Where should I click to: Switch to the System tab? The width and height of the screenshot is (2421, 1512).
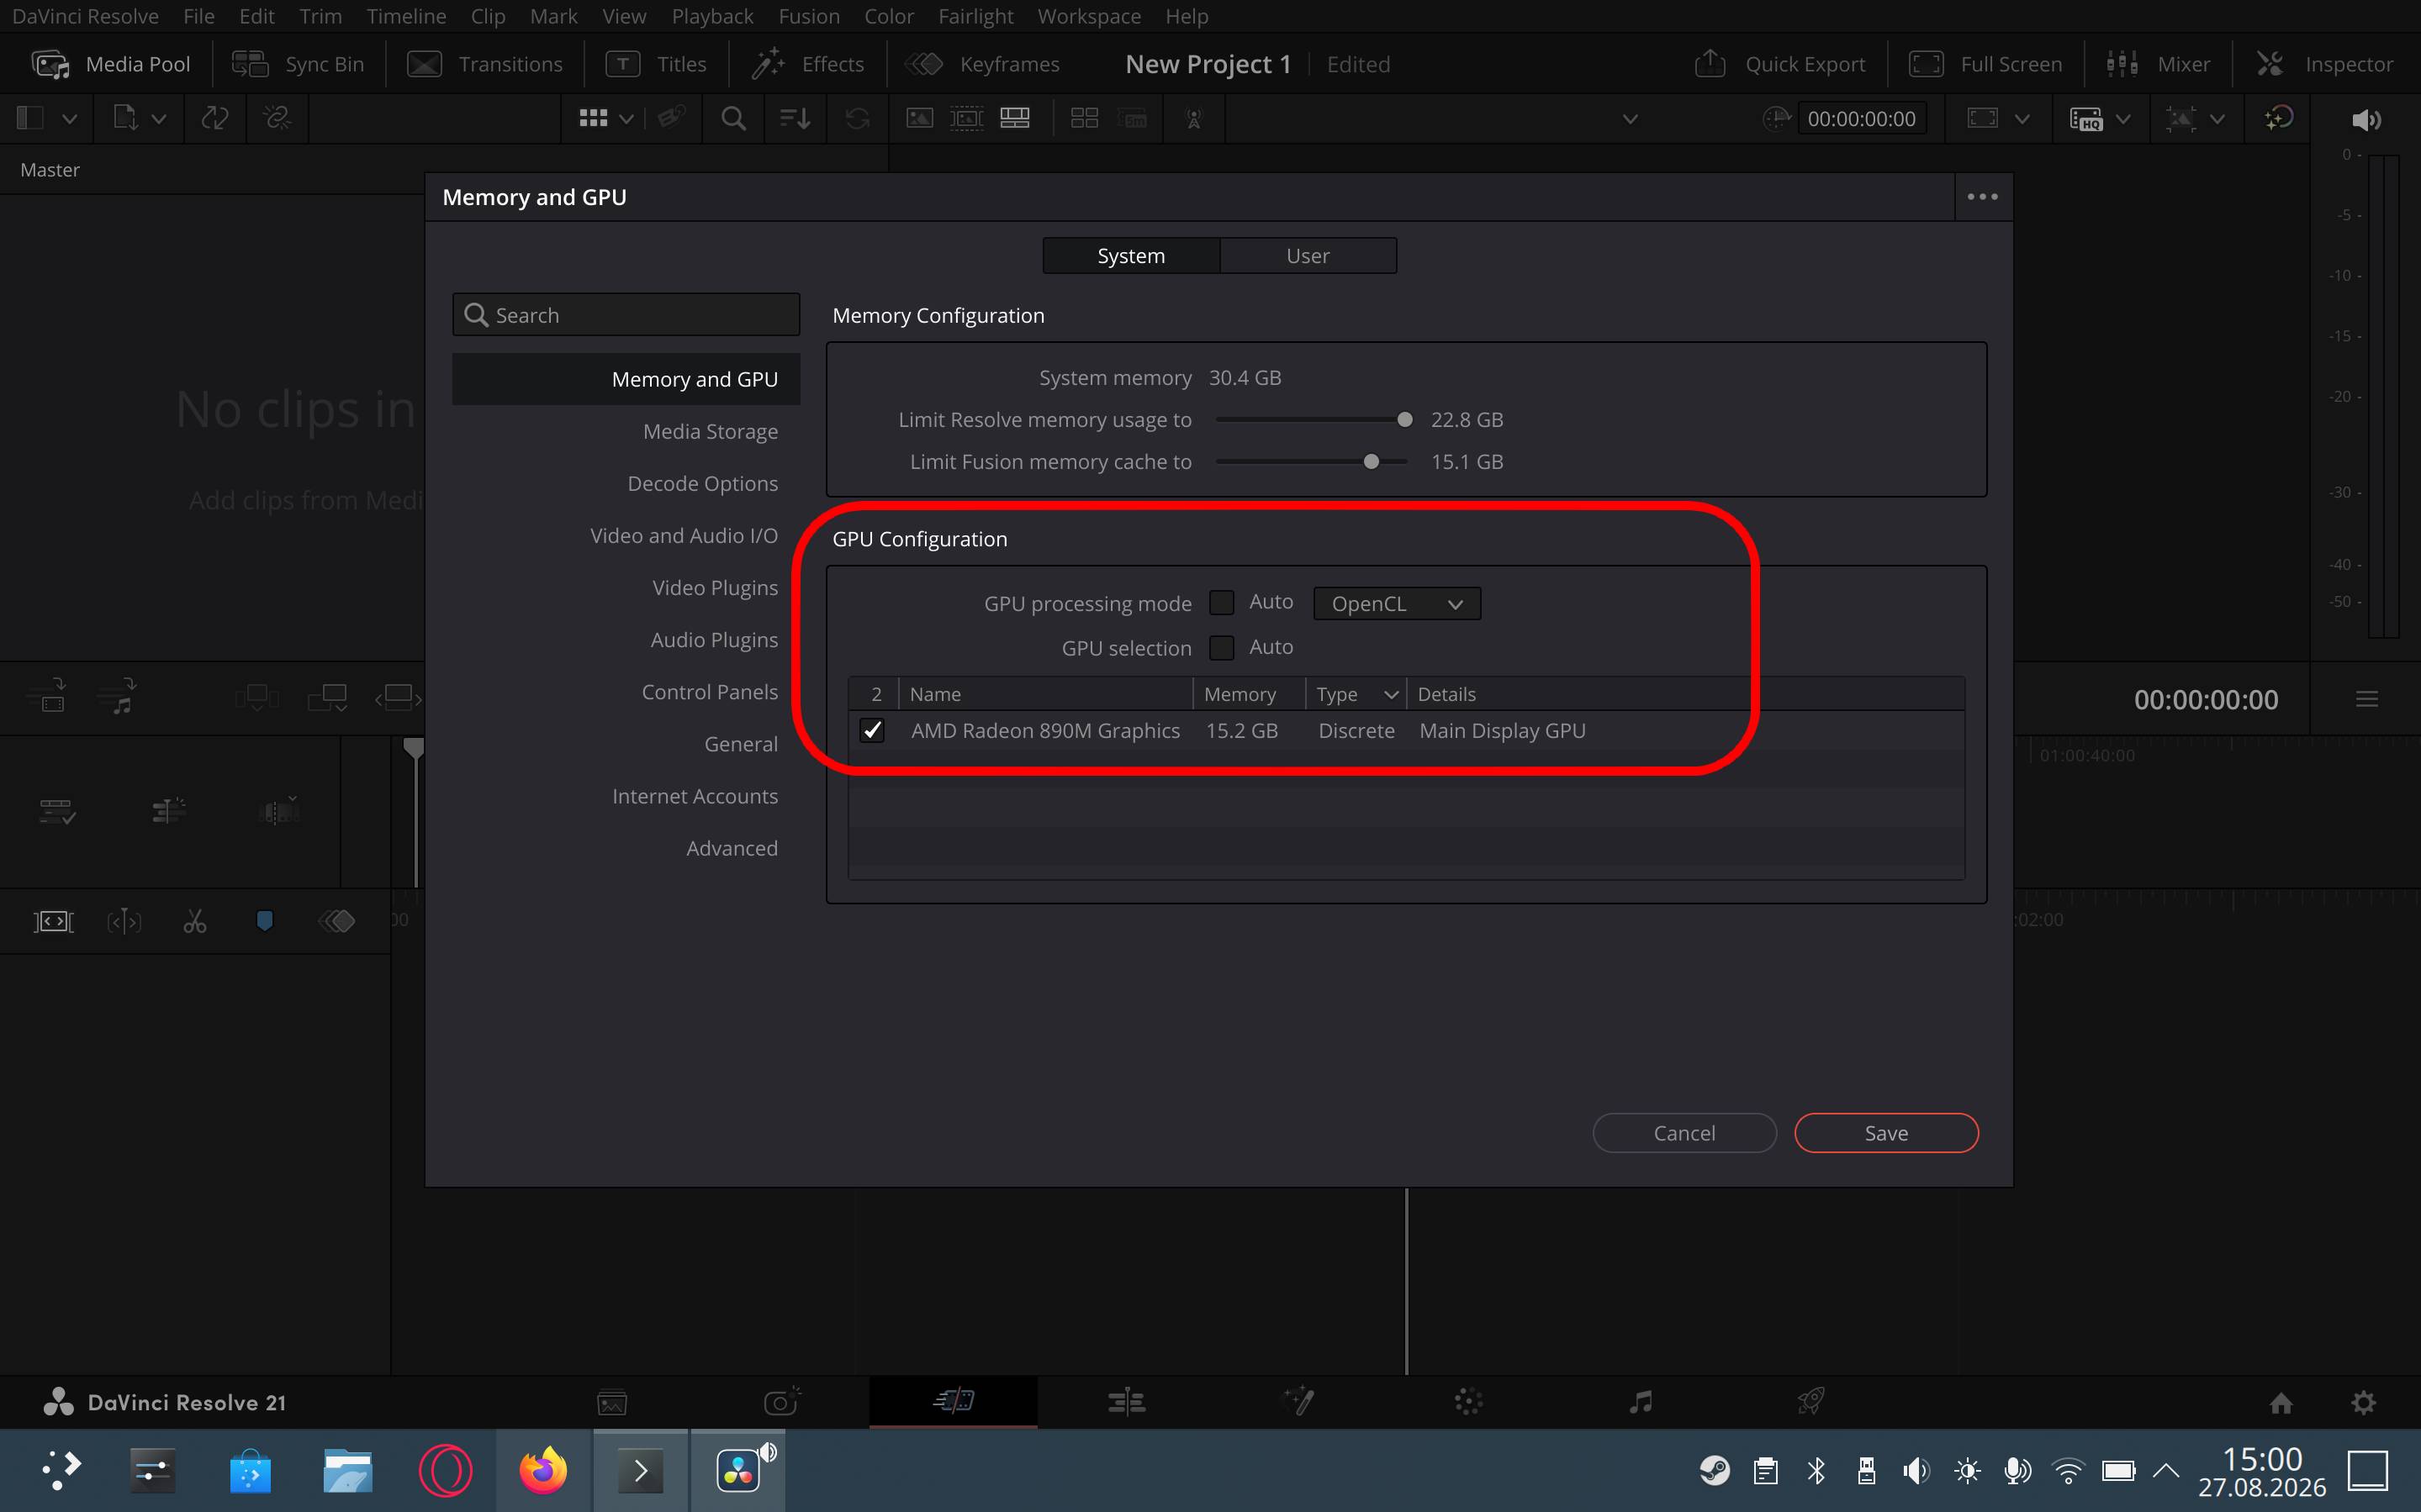(1132, 255)
